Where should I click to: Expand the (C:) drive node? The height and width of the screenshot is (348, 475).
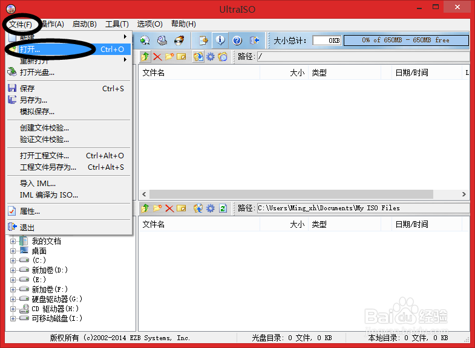click(x=13, y=260)
